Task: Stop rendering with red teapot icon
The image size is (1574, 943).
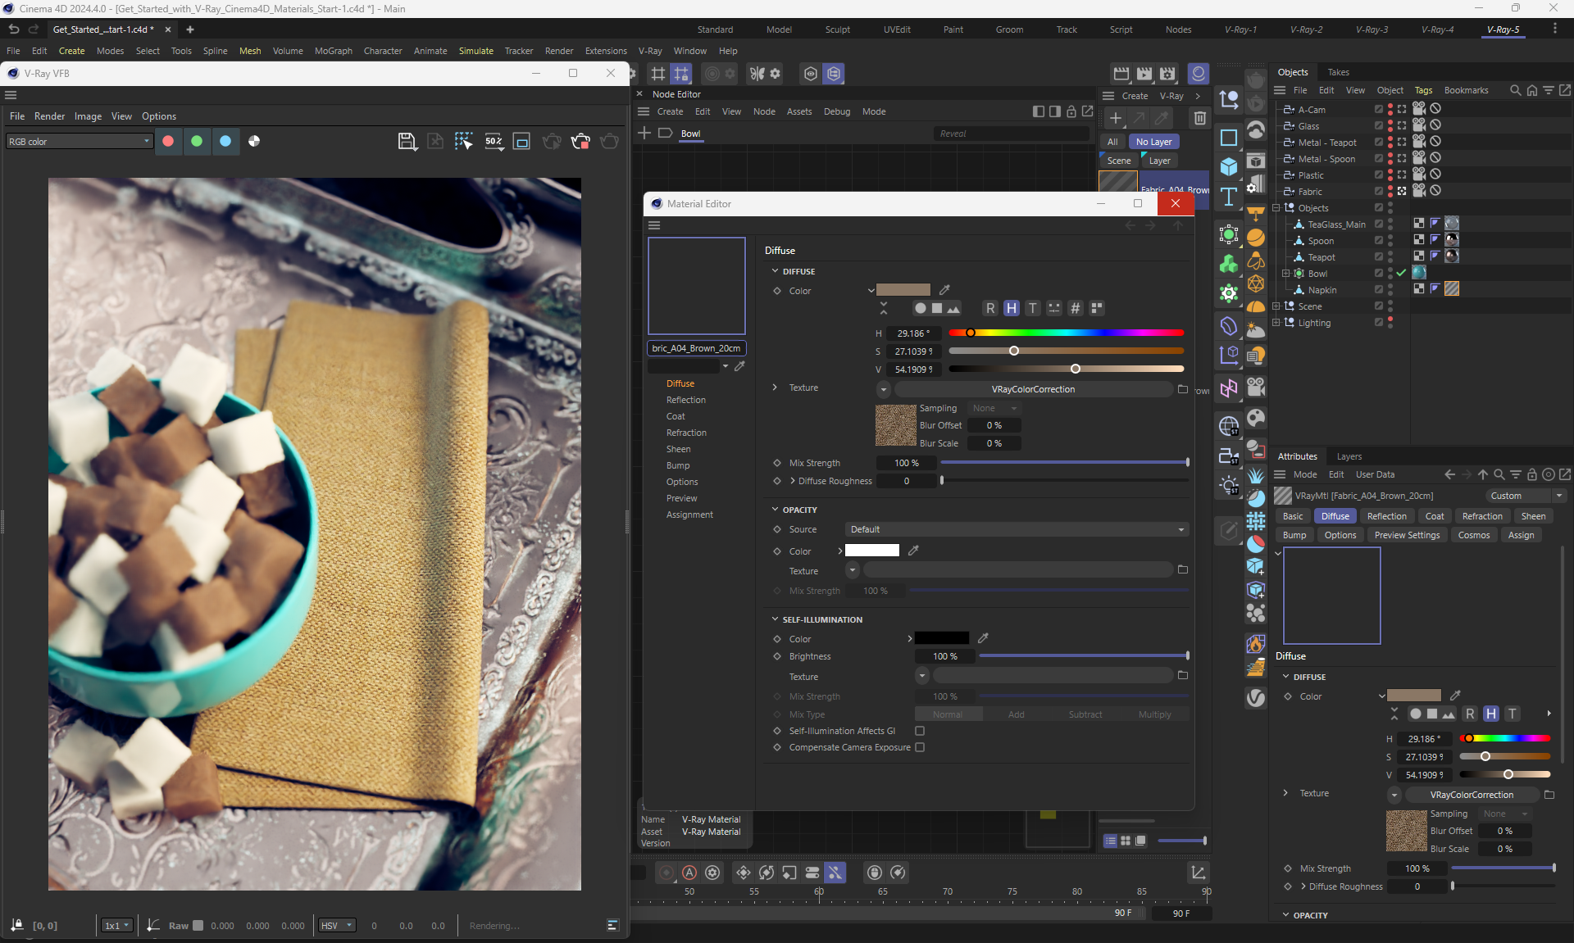Action: click(580, 141)
